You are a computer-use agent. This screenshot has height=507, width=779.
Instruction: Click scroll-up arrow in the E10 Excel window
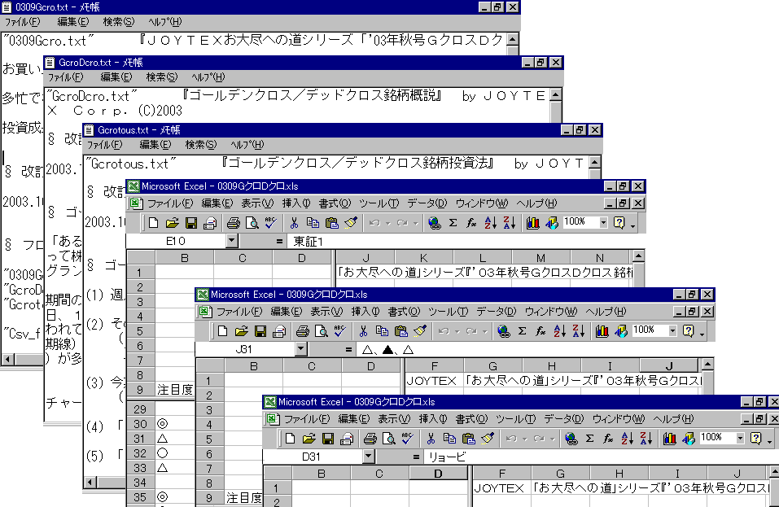(638, 256)
